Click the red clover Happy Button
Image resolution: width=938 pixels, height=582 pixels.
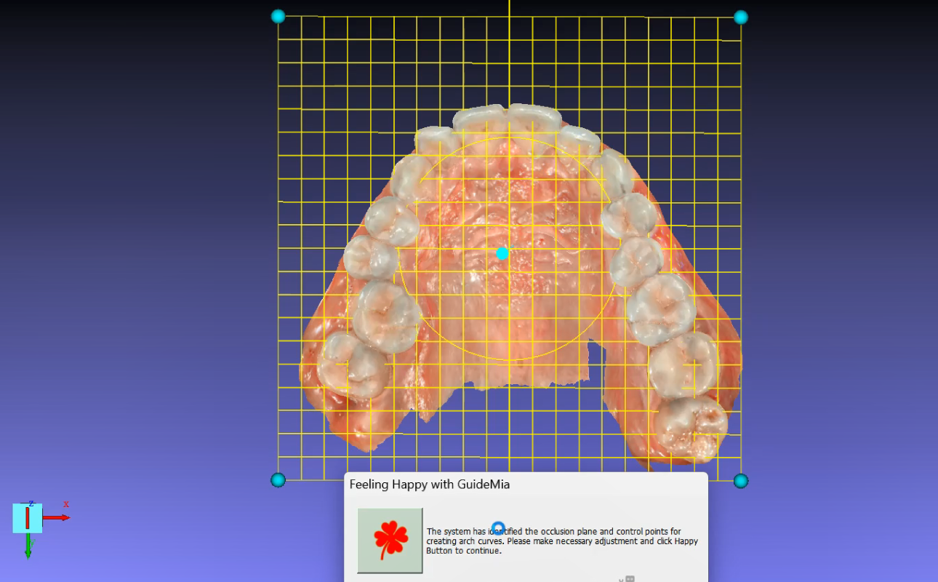[390, 541]
